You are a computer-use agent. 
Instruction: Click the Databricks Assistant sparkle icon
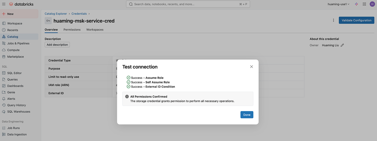(357, 4)
